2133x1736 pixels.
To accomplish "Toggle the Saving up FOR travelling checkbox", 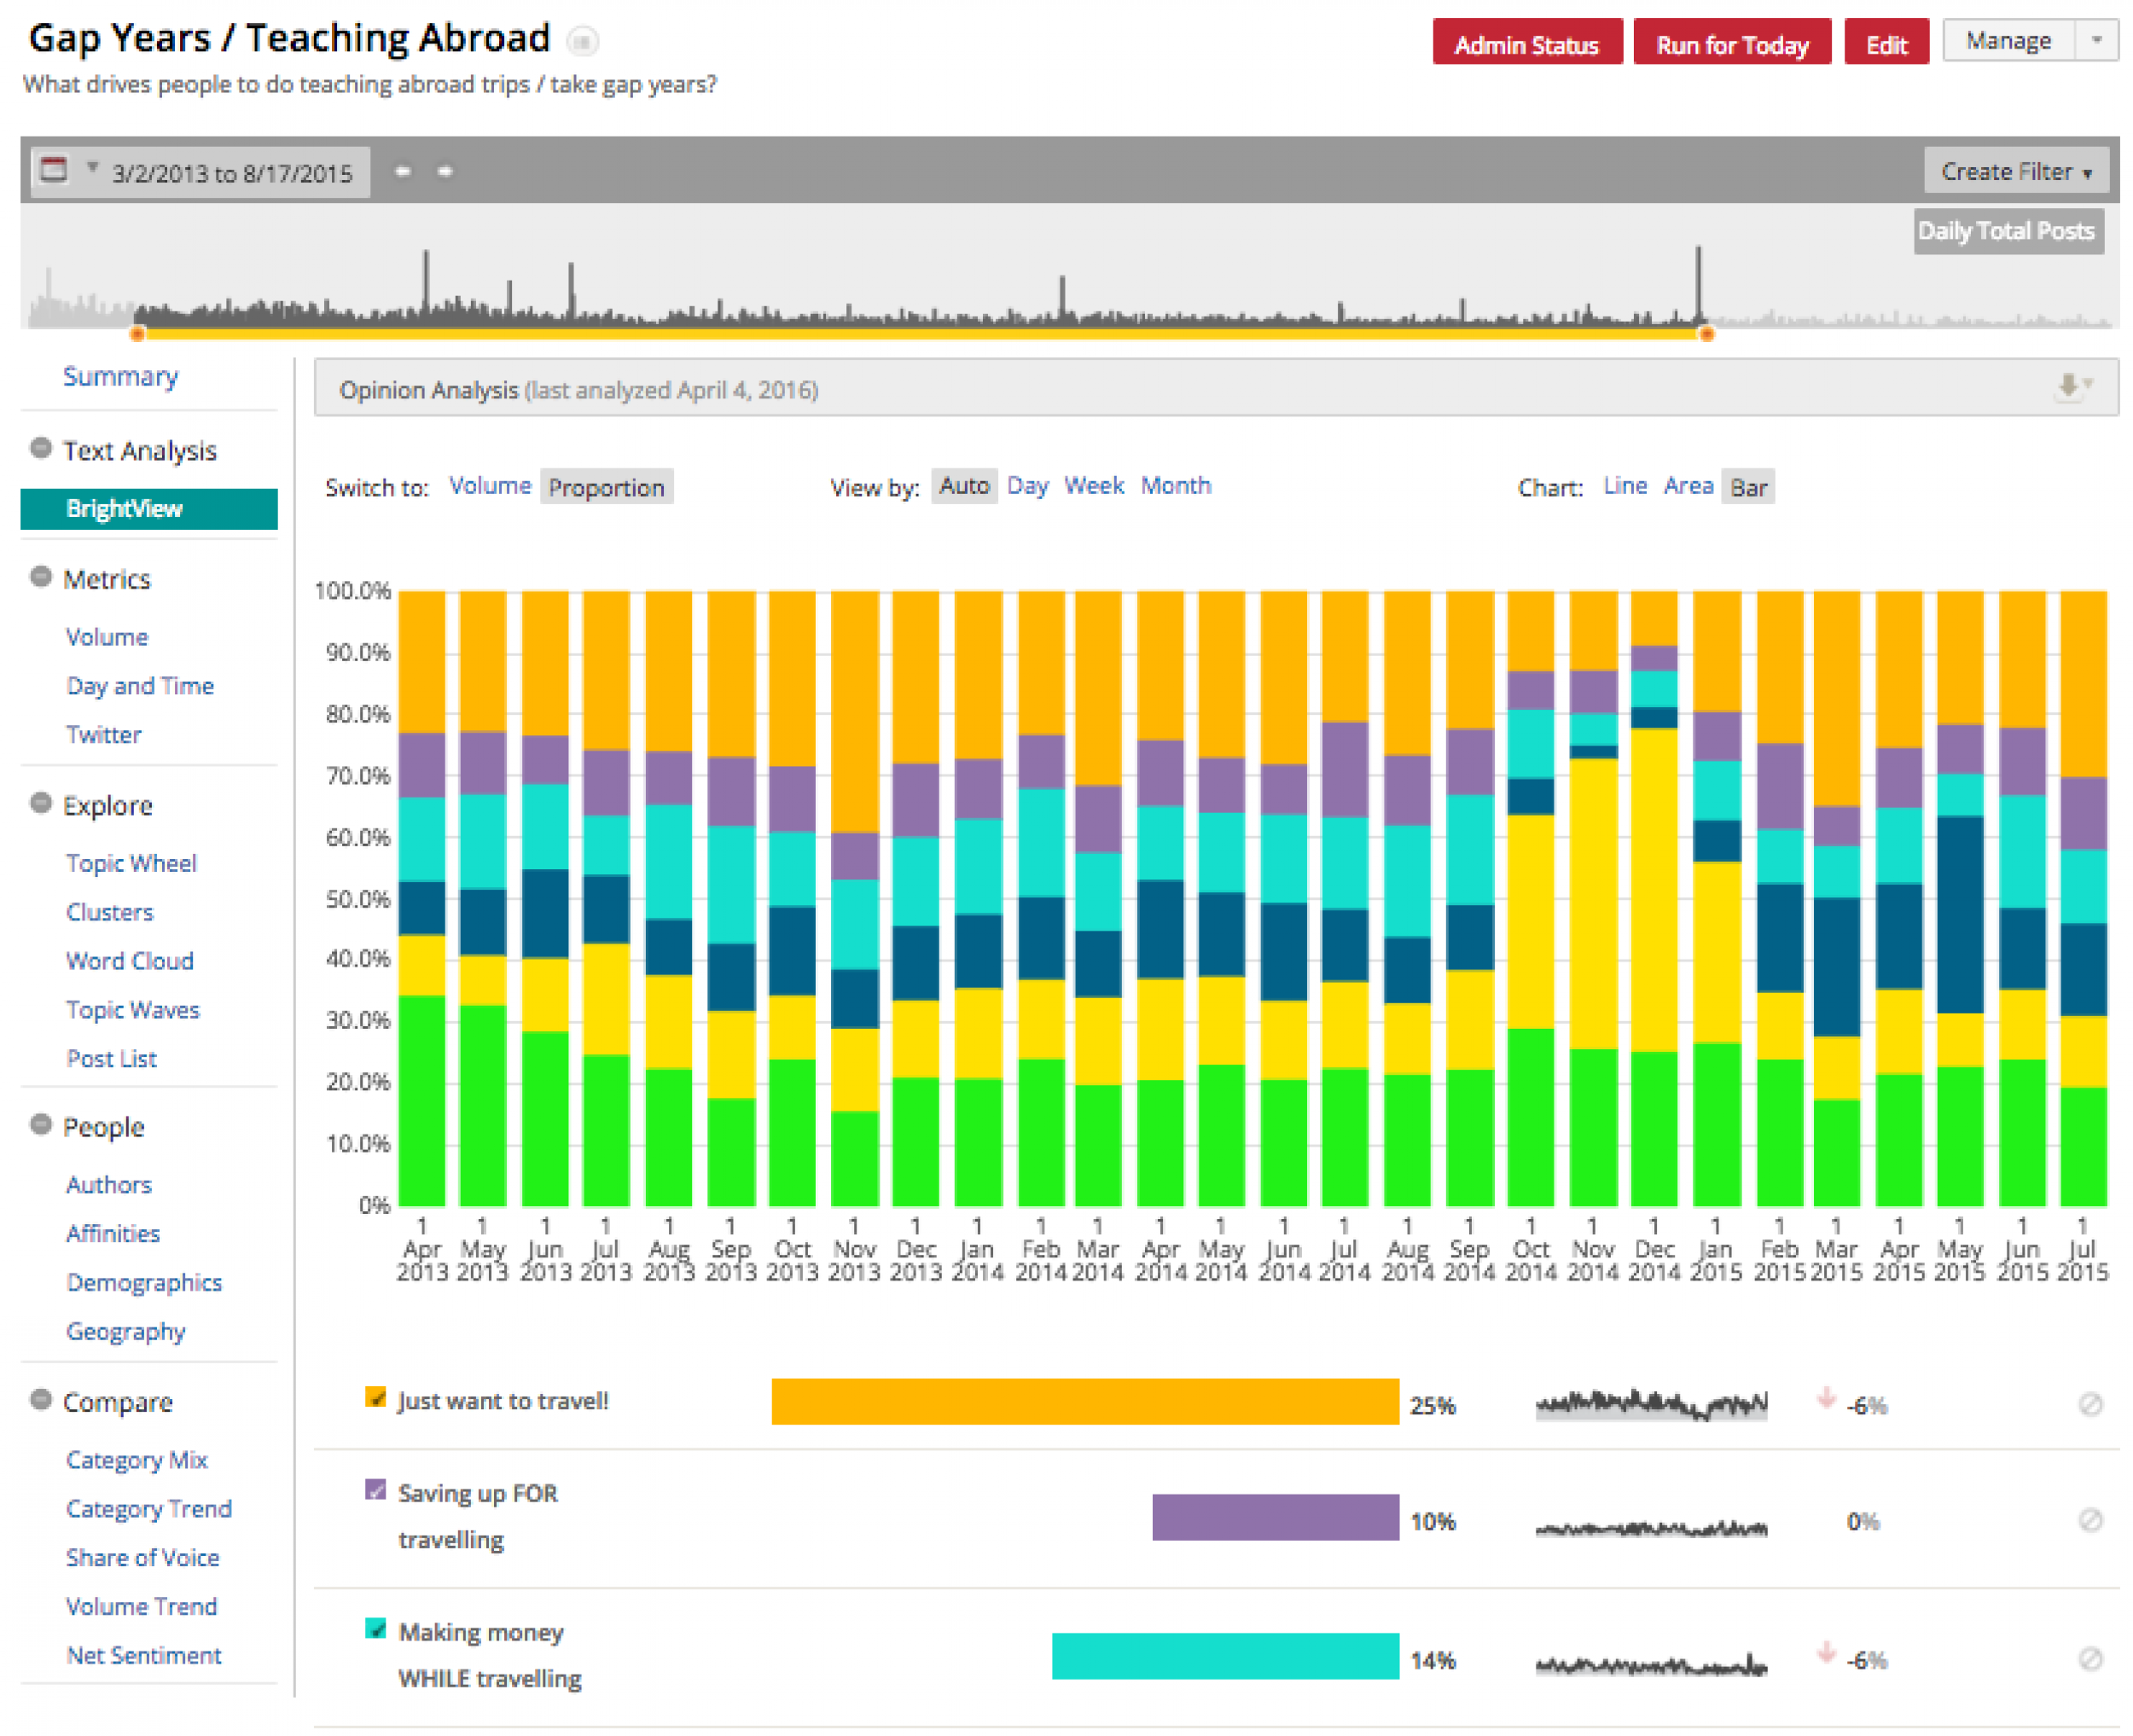I will (x=375, y=1489).
